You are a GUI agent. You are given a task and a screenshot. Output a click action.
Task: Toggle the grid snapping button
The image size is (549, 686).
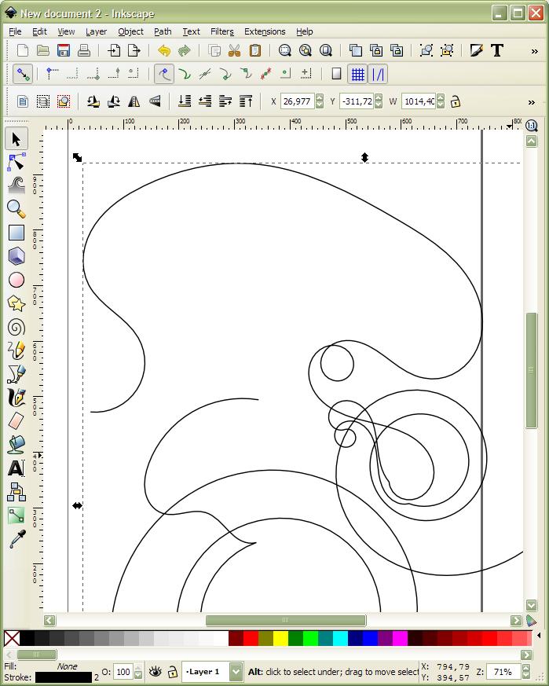pyautogui.click(x=357, y=74)
